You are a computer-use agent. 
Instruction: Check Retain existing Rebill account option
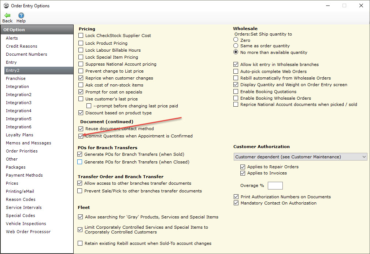[x=80, y=243]
